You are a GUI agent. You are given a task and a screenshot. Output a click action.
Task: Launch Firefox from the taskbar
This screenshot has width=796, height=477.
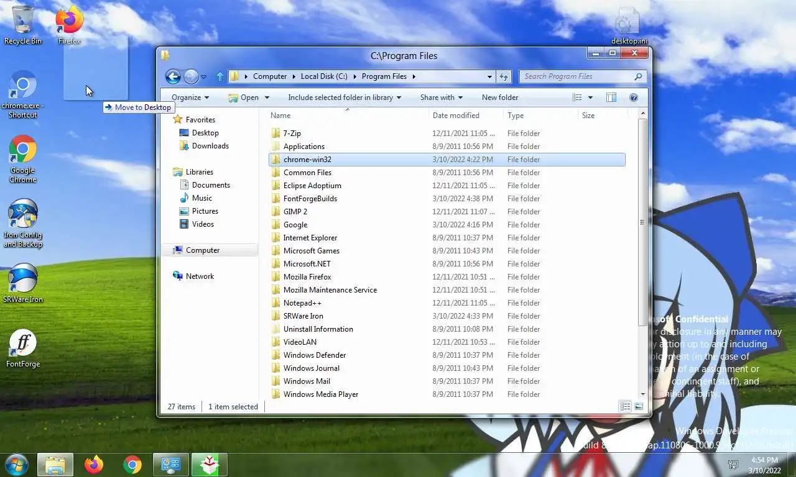tap(94, 465)
